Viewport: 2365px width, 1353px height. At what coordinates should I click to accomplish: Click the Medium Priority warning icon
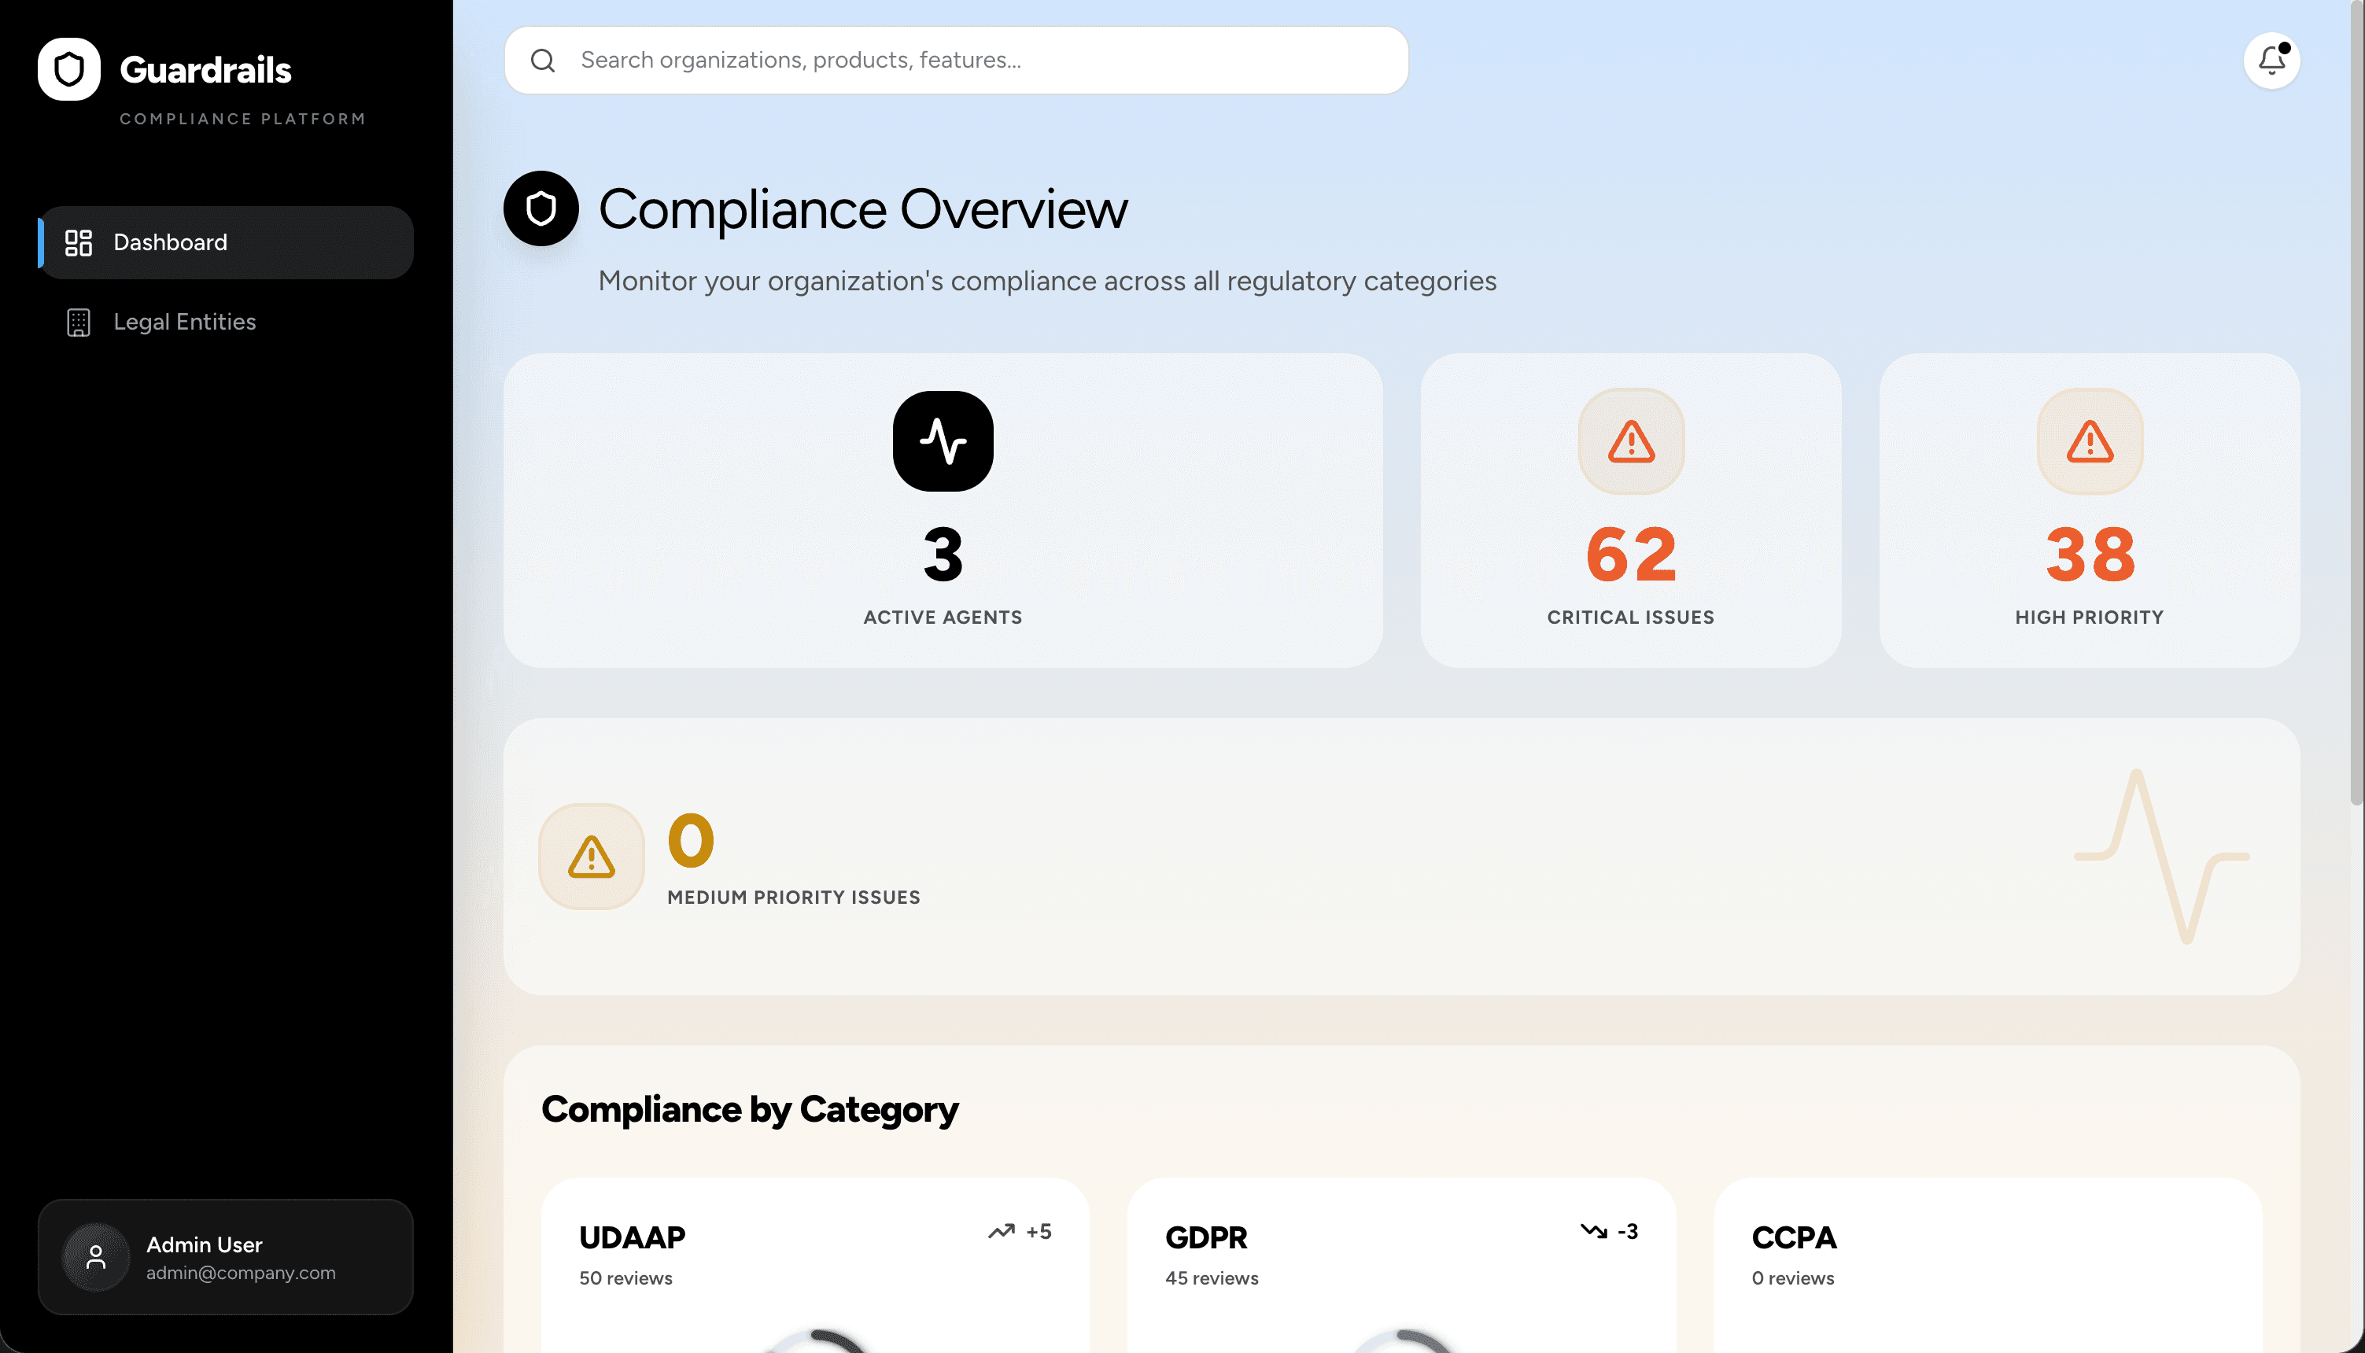point(591,856)
